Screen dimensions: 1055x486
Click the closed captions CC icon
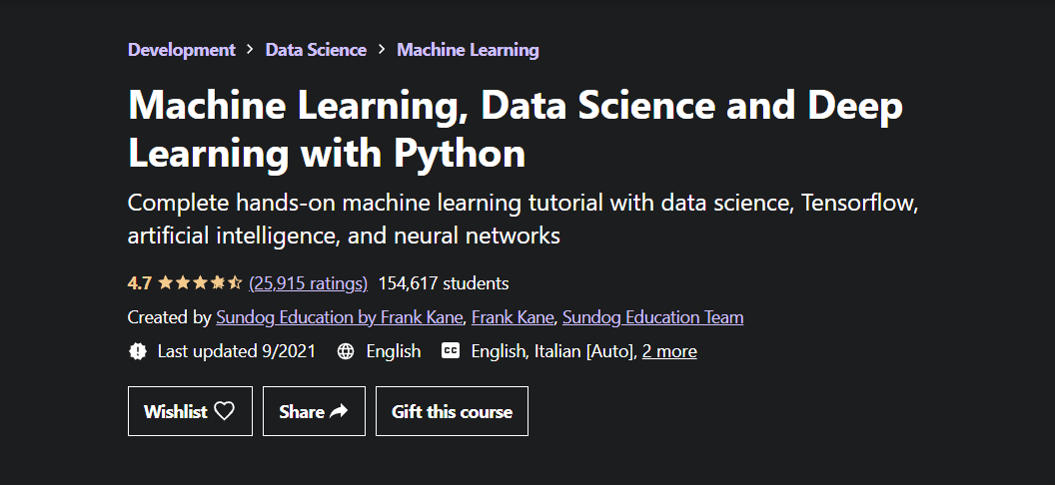point(451,351)
